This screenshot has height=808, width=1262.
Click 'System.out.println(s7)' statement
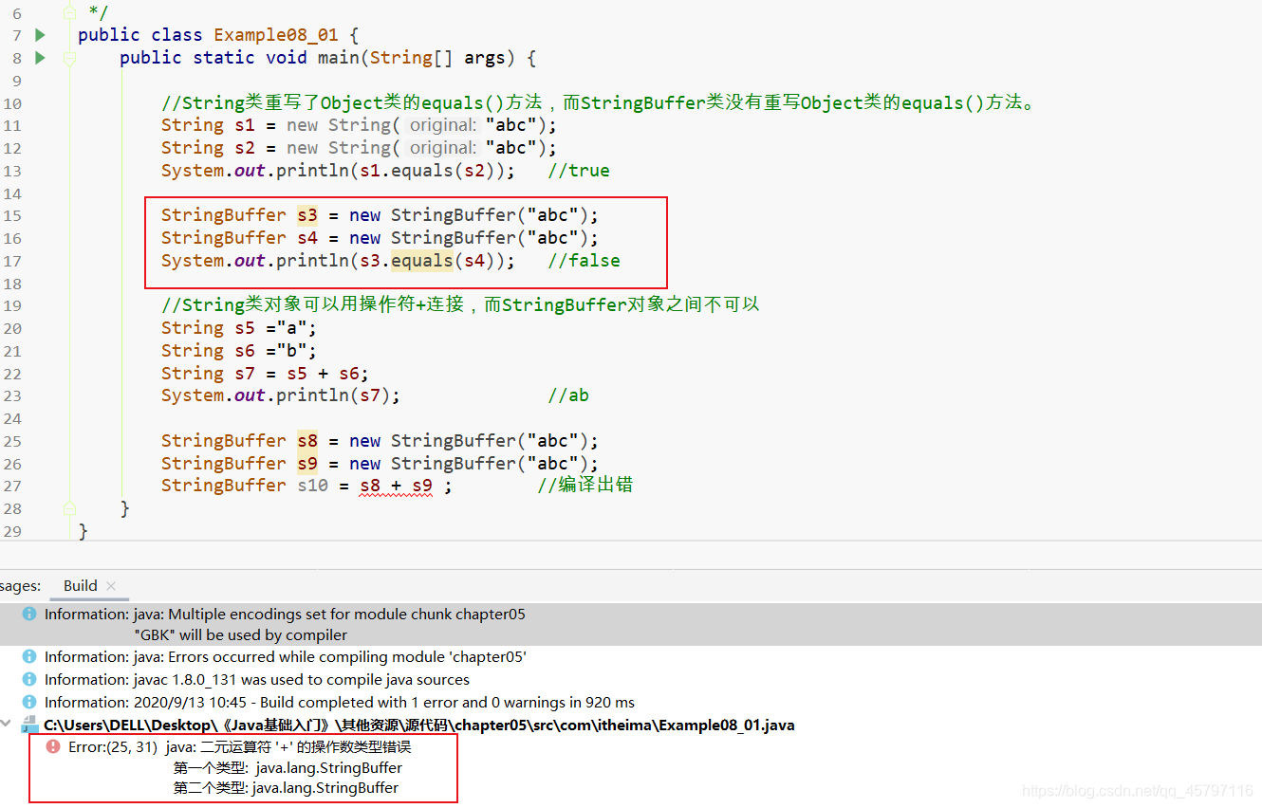pyautogui.click(x=281, y=395)
